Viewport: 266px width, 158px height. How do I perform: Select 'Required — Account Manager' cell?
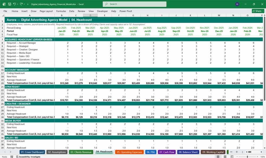(x=30, y=43)
